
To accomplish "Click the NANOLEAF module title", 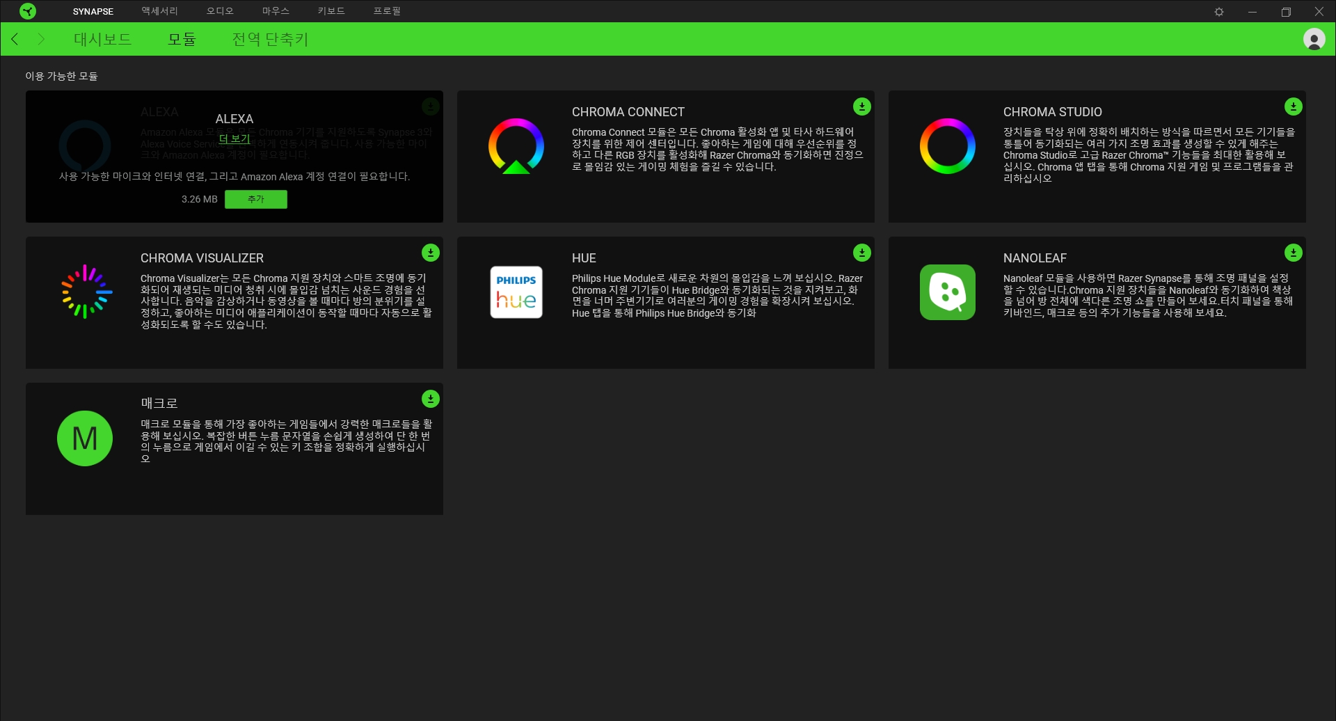I will tap(1035, 258).
